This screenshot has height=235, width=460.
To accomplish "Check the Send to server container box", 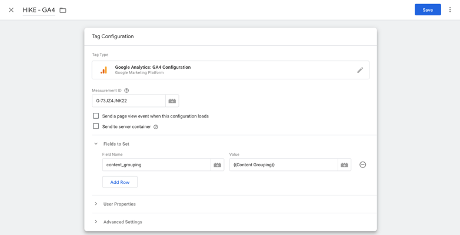I will [x=96, y=126].
